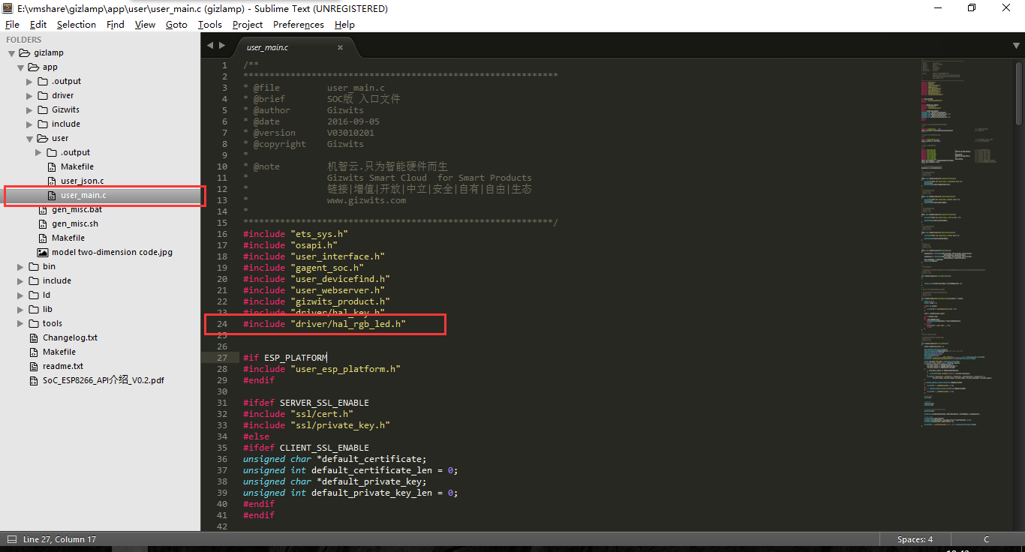The width and height of the screenshot is (1025, 552).
Task: Open Changelog.txt in the sidebar
Action: pos(70,337)
